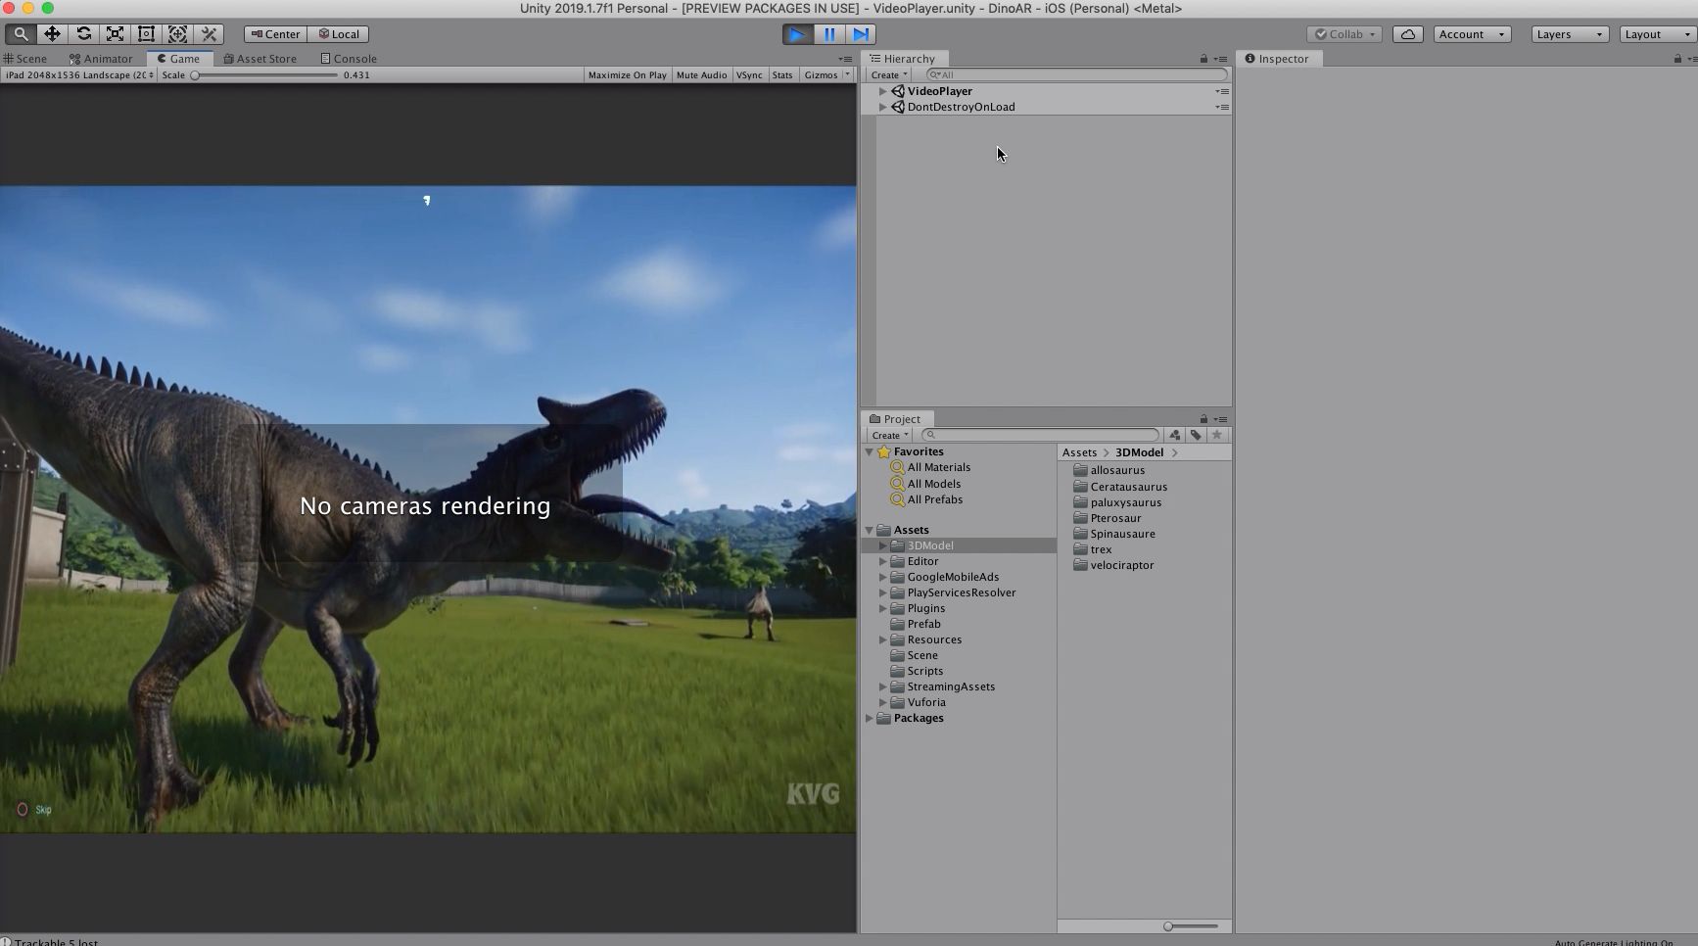Toggle Maximize On Play
Screen dimensions: 1698x946
tap(627, 75)
